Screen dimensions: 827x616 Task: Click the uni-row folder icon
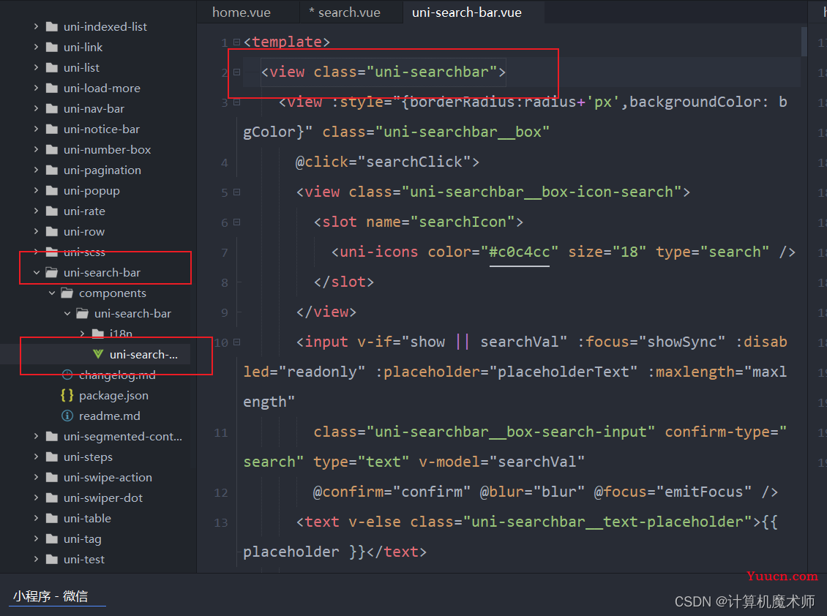[52, 231]
